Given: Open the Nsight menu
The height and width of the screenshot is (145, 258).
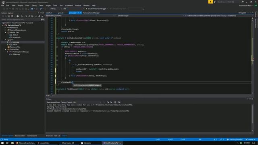Looking at the screenshot, I should pos(48,5).
